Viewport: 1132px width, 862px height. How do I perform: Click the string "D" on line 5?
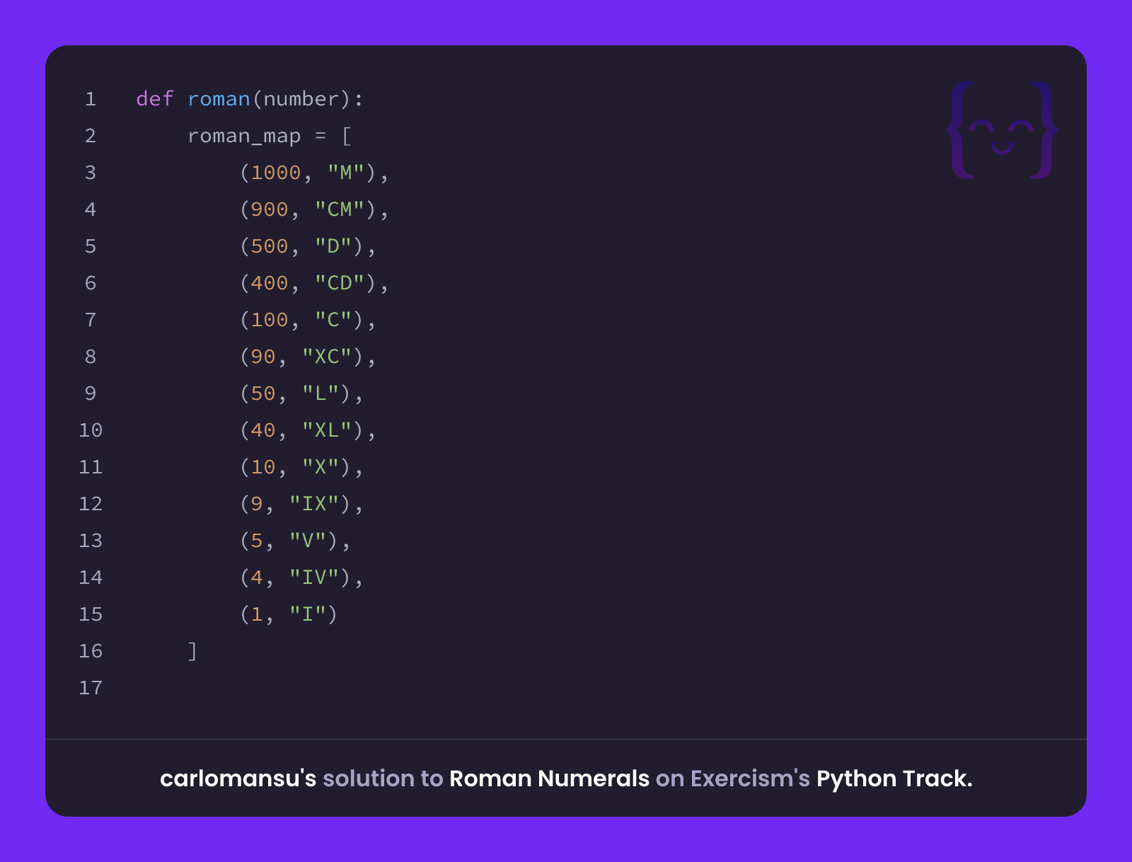click(x=333, y=246)
